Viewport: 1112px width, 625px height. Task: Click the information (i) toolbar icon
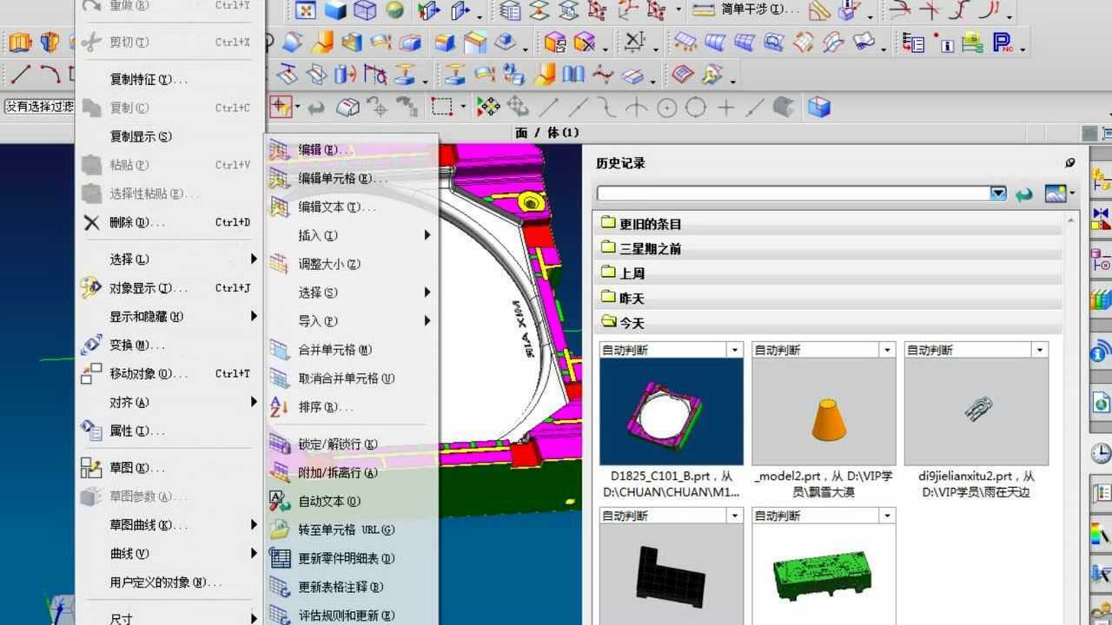pyautogui.click(x=946, y=46)
